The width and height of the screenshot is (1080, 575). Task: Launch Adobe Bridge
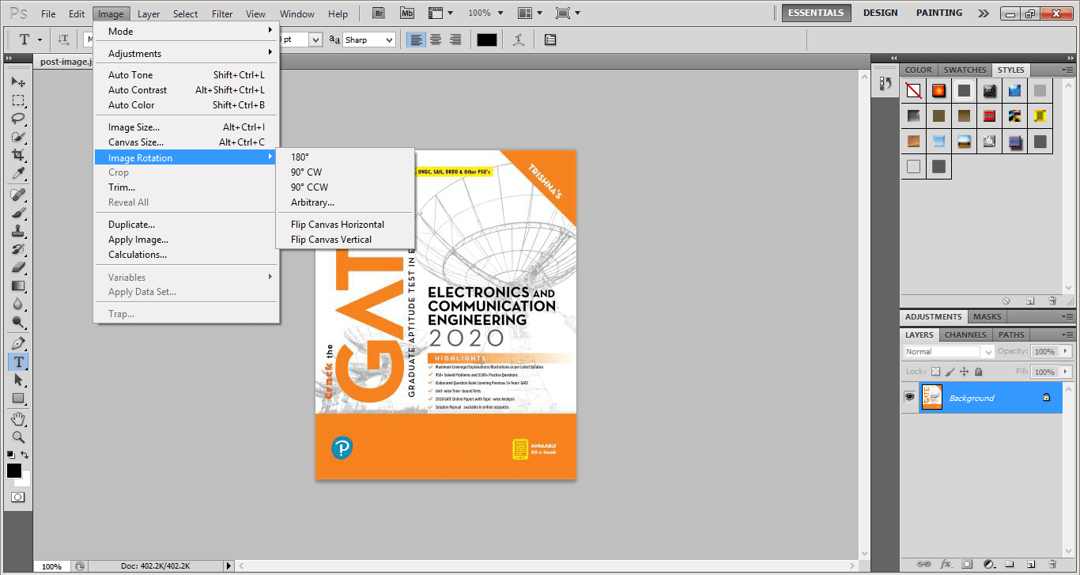point(380,13)
